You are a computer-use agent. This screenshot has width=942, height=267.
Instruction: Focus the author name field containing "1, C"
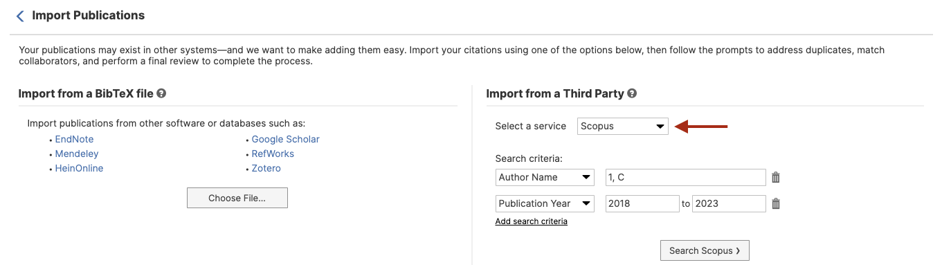pyautogui.click(x=686, y=177)
